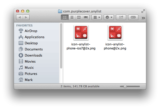Open AirDrop in the sidebar
Viewport: 160px width, 108px height.
tap(31, 31)
